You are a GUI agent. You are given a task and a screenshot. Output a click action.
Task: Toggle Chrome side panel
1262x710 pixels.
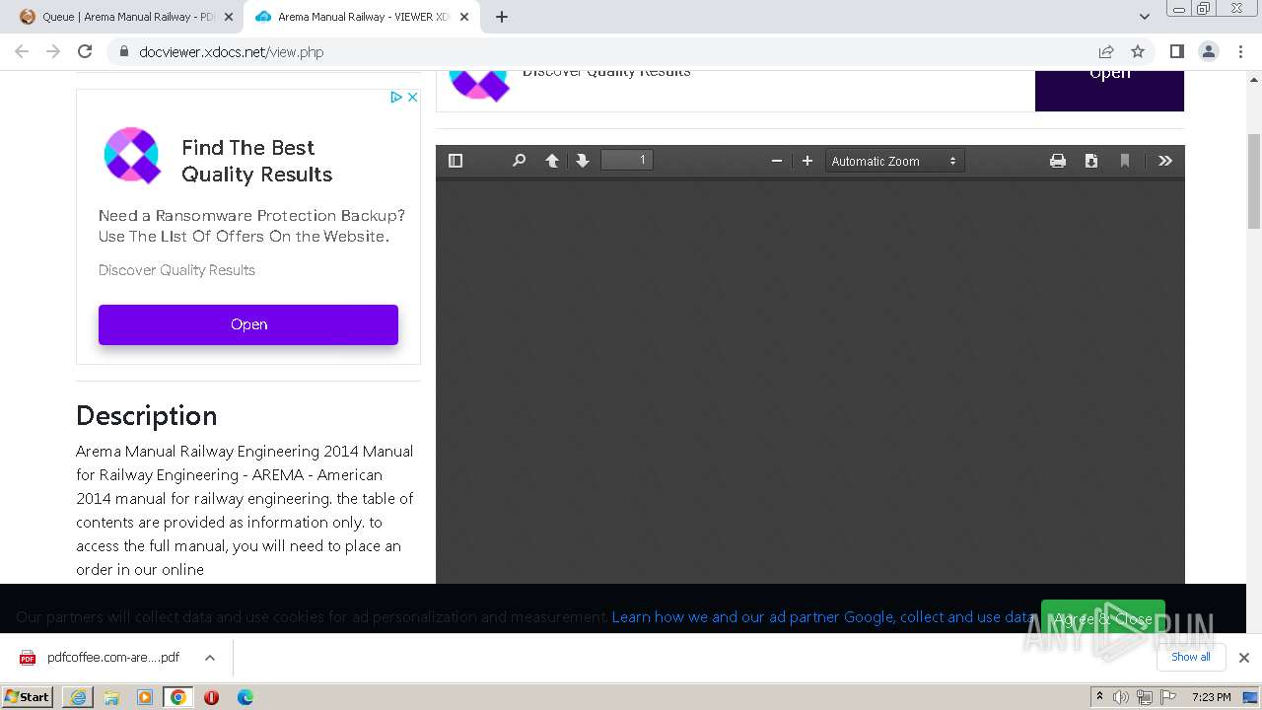(x=1176, y=51)
